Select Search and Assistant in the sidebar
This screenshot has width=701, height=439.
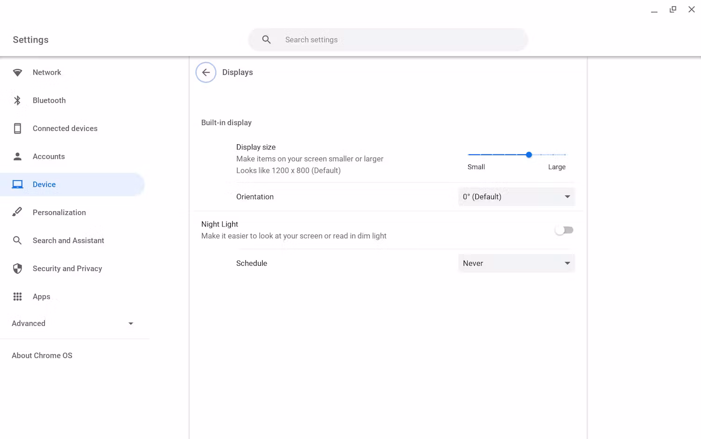click(68, 241)
